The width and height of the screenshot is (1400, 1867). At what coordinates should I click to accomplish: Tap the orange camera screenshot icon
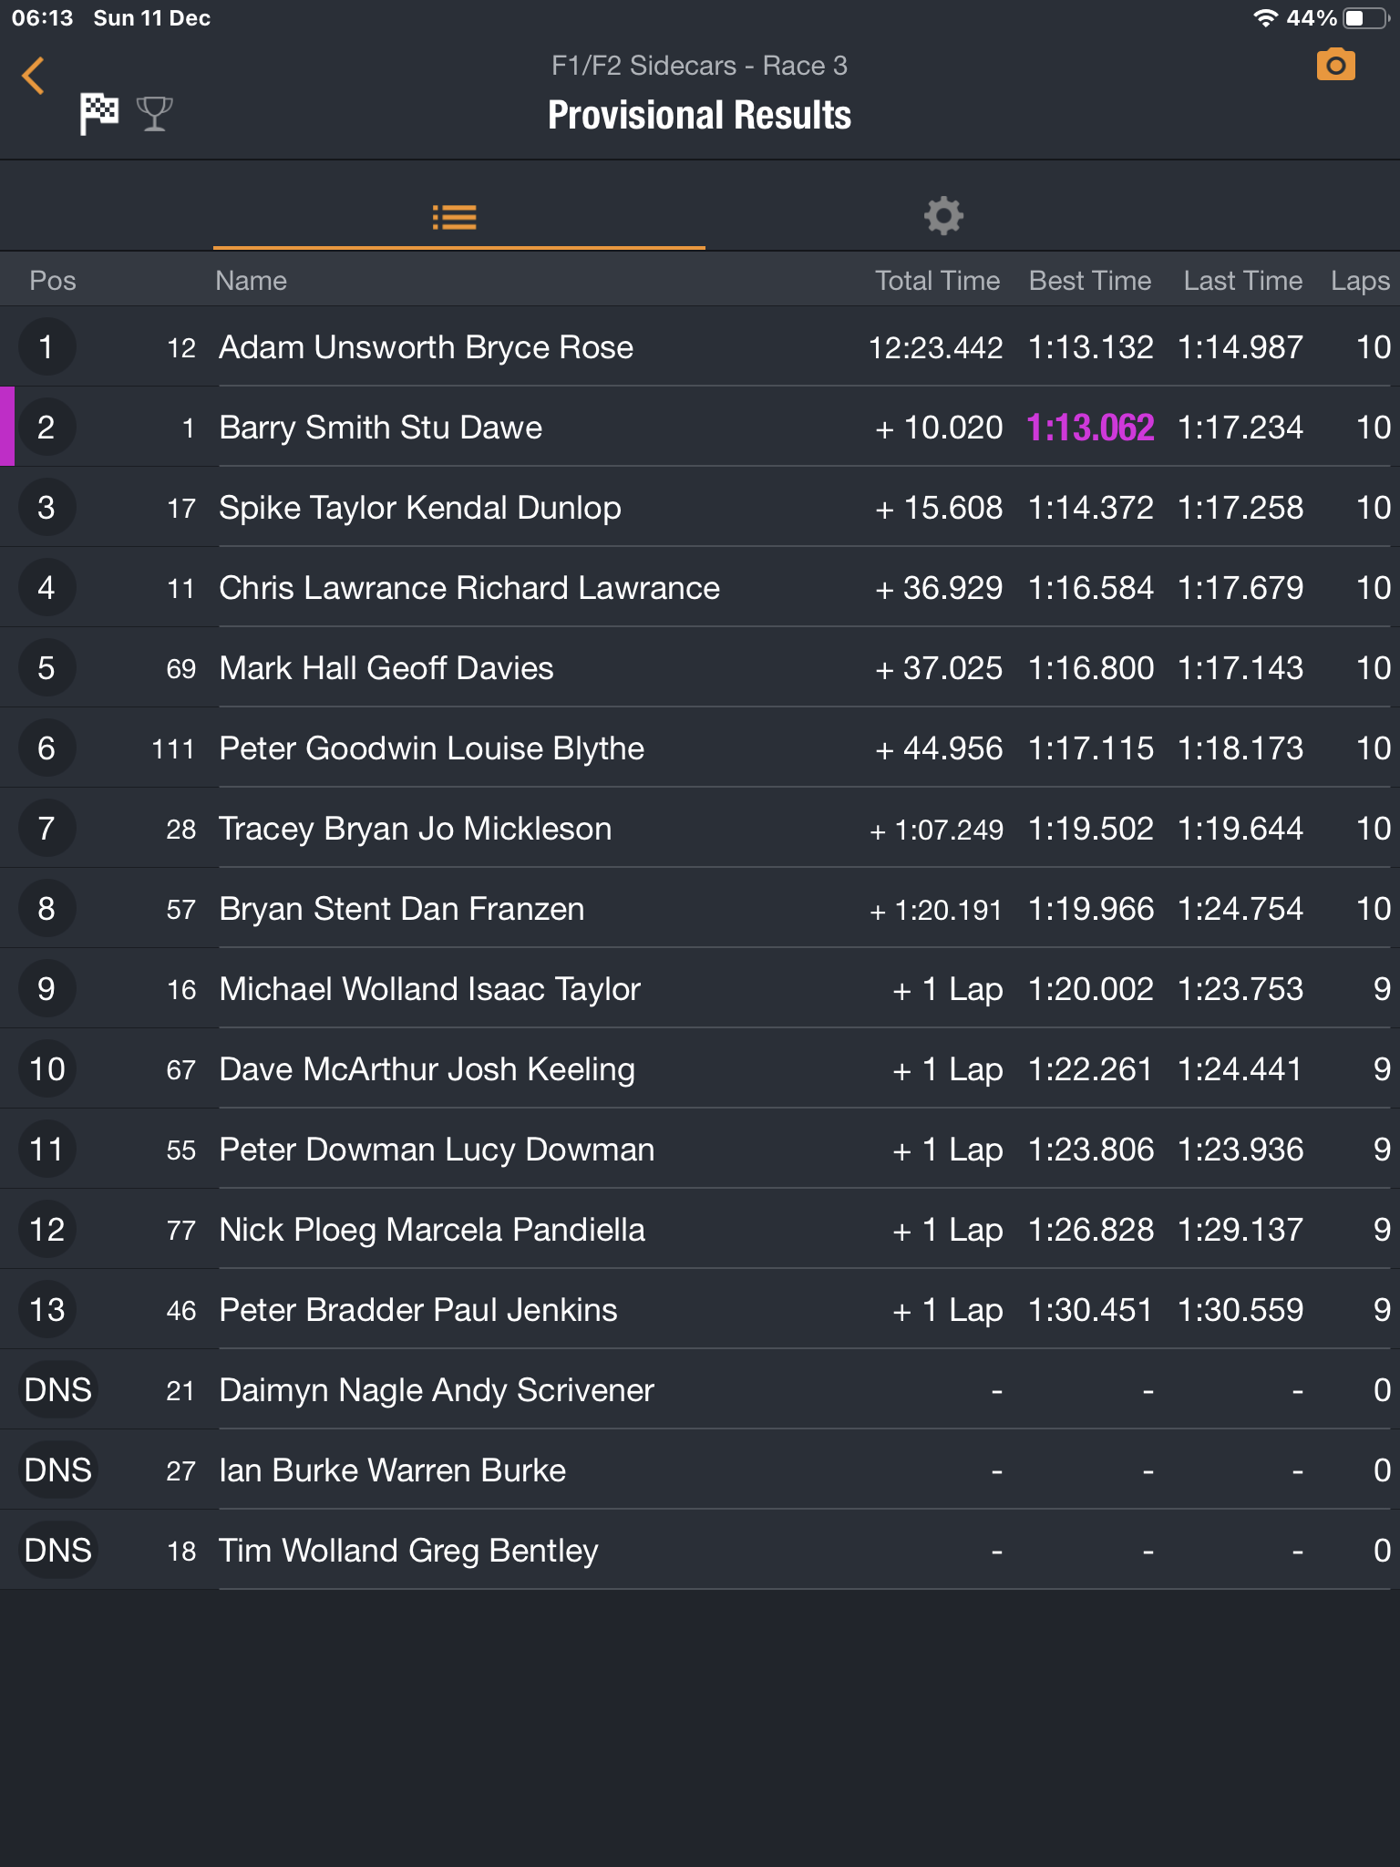tap(1335, 66)
